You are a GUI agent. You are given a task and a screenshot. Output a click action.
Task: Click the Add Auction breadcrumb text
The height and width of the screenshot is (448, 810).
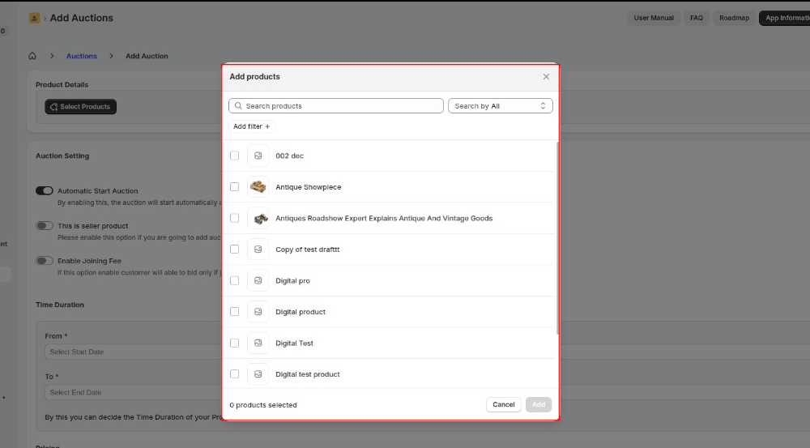pyautogui.click(x=147, y=56)
